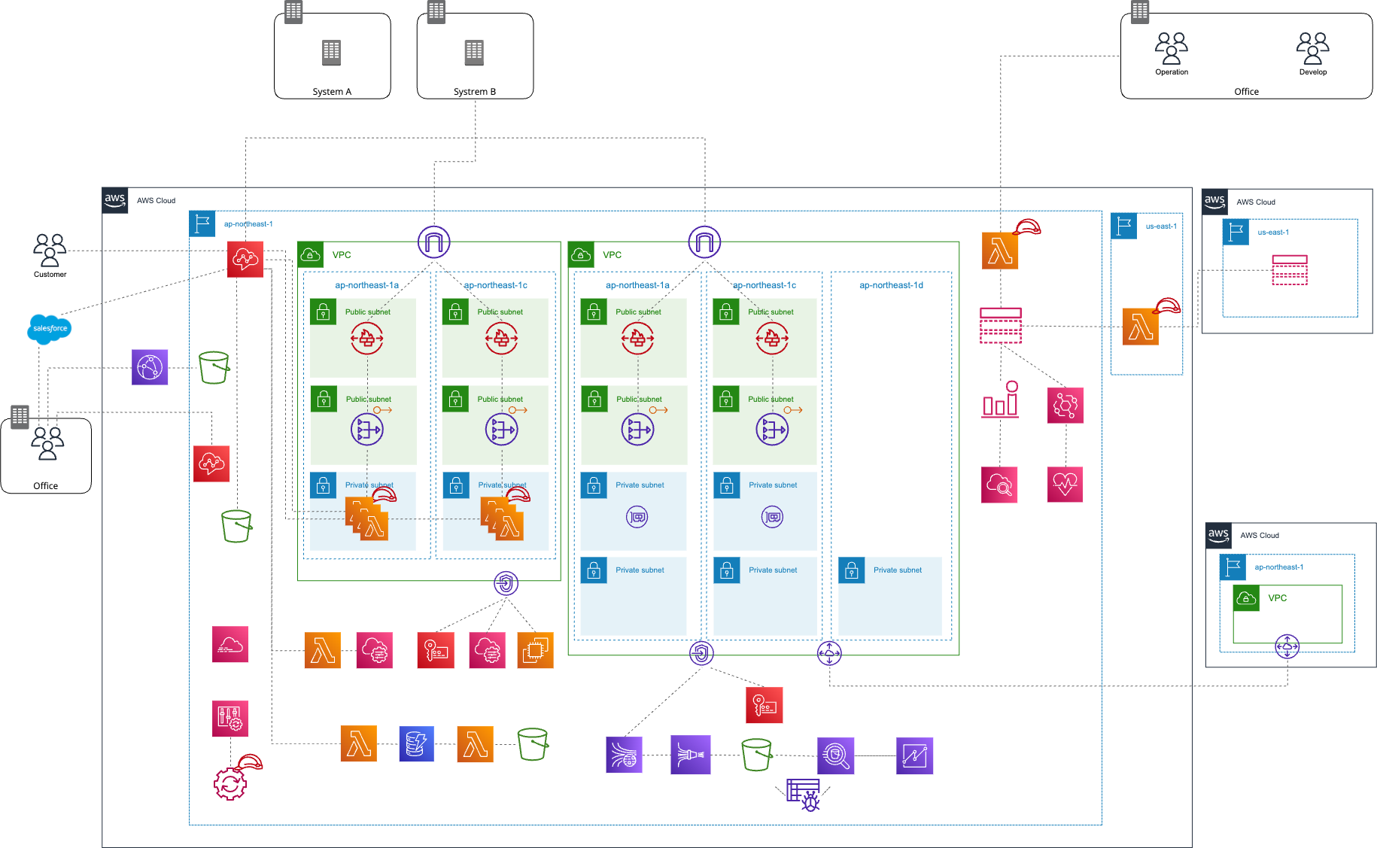The image size is (1377, 848).
Task: Select the red gear with hard hat icon
Action: tap(232, 782)
